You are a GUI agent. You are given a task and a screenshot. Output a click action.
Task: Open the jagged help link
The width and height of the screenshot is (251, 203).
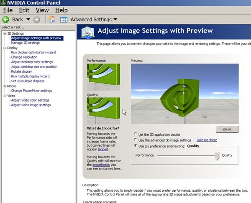103,149
